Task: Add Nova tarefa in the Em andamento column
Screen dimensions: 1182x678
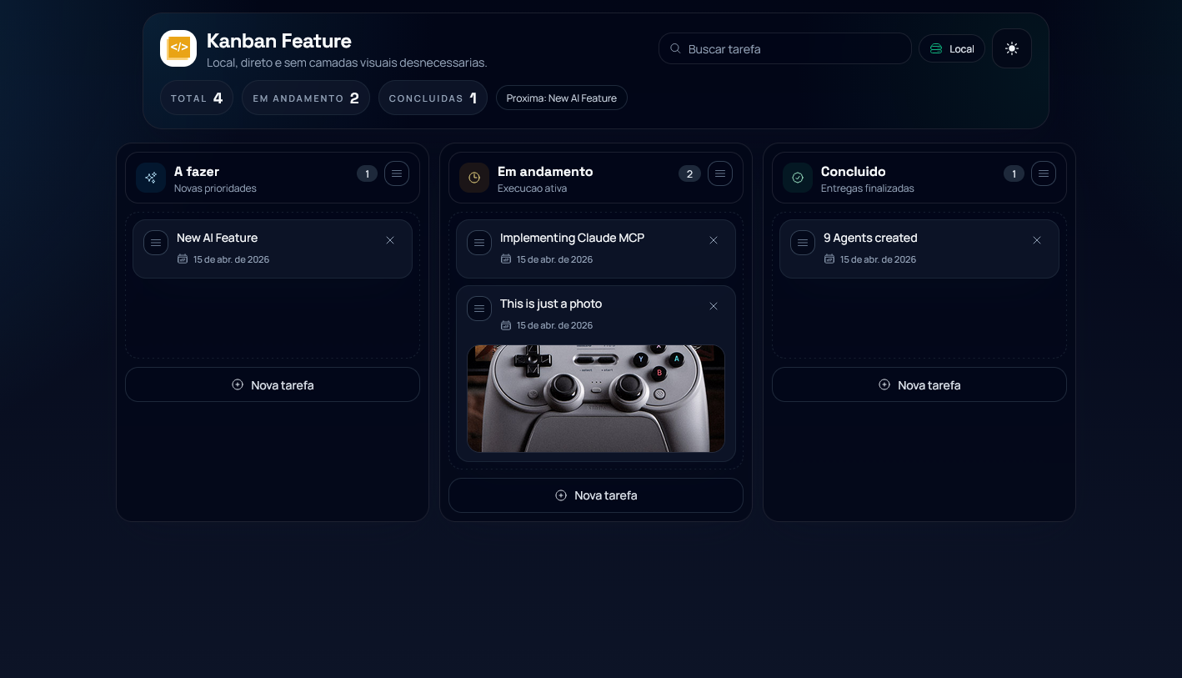Action: (596, 495)
